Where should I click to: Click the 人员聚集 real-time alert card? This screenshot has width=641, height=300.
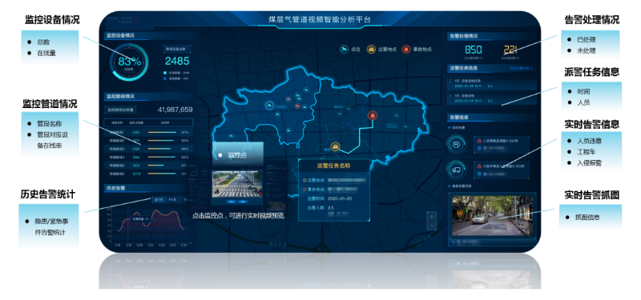tap(502, 145)
